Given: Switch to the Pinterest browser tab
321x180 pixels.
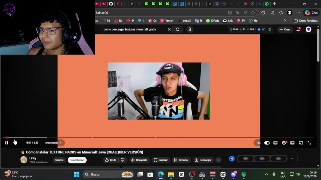Looking at the screenshot, I should click(245, 4).
